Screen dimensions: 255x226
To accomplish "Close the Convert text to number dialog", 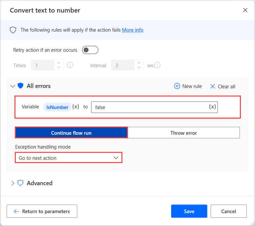I will (245, 10).
